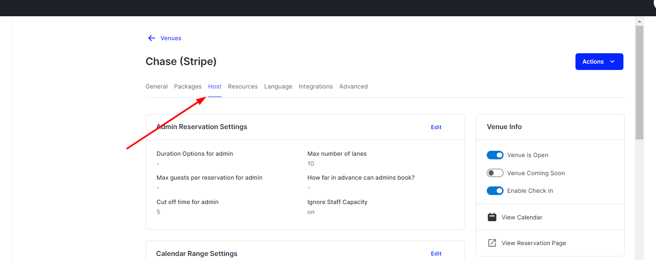Turn off the Venue is Open switch
This screenshot has width=656, height=260.
click(x=495, y=155)
